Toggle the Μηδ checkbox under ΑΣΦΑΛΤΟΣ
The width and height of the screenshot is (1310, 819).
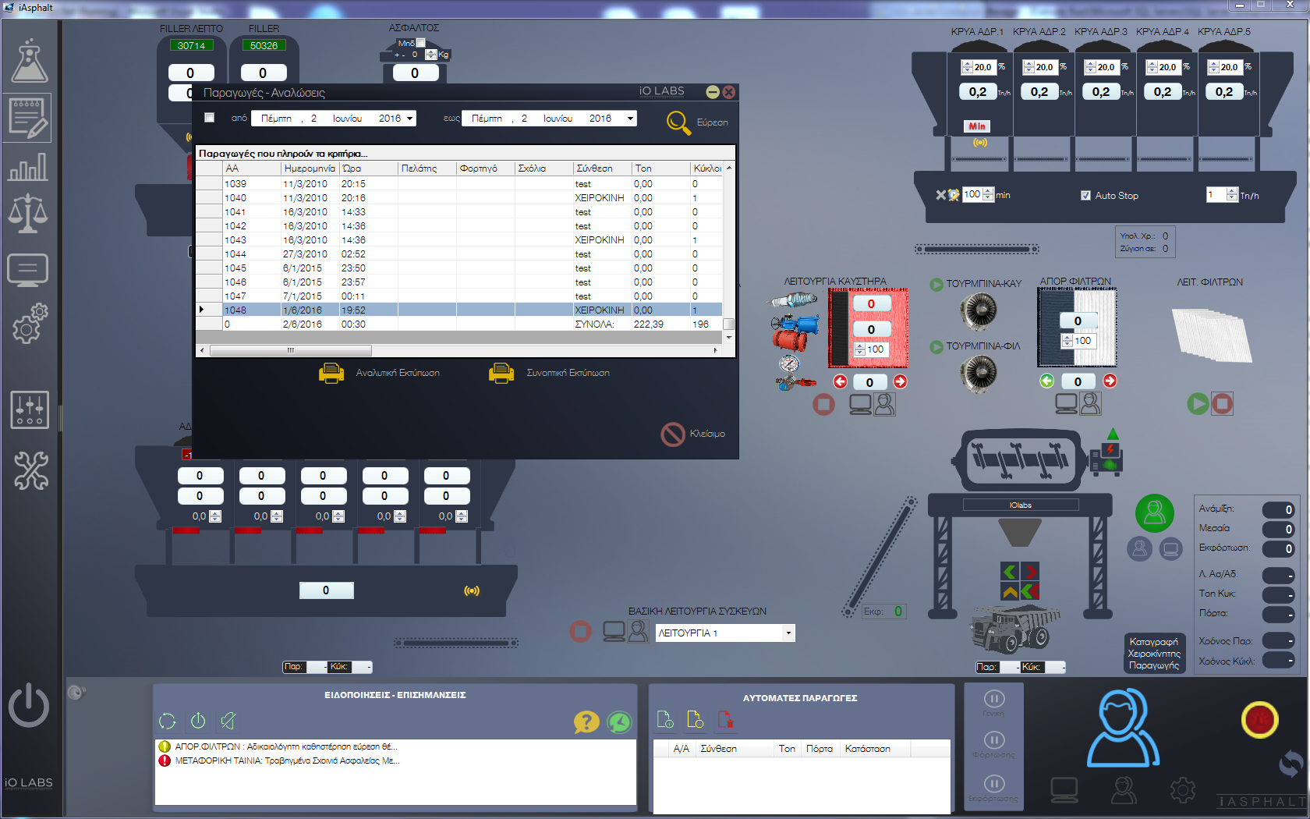(421, 43)
